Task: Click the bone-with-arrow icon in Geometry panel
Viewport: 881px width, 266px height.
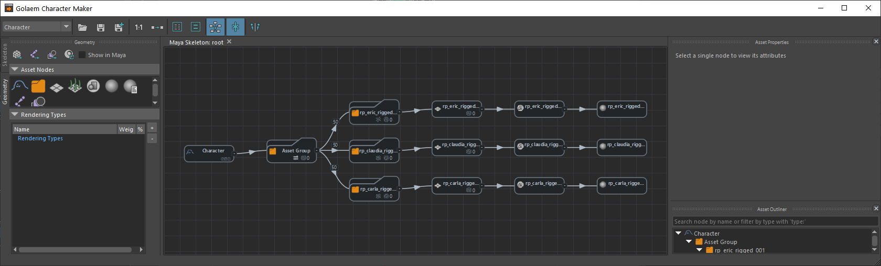Action: [x=35, y=54]
